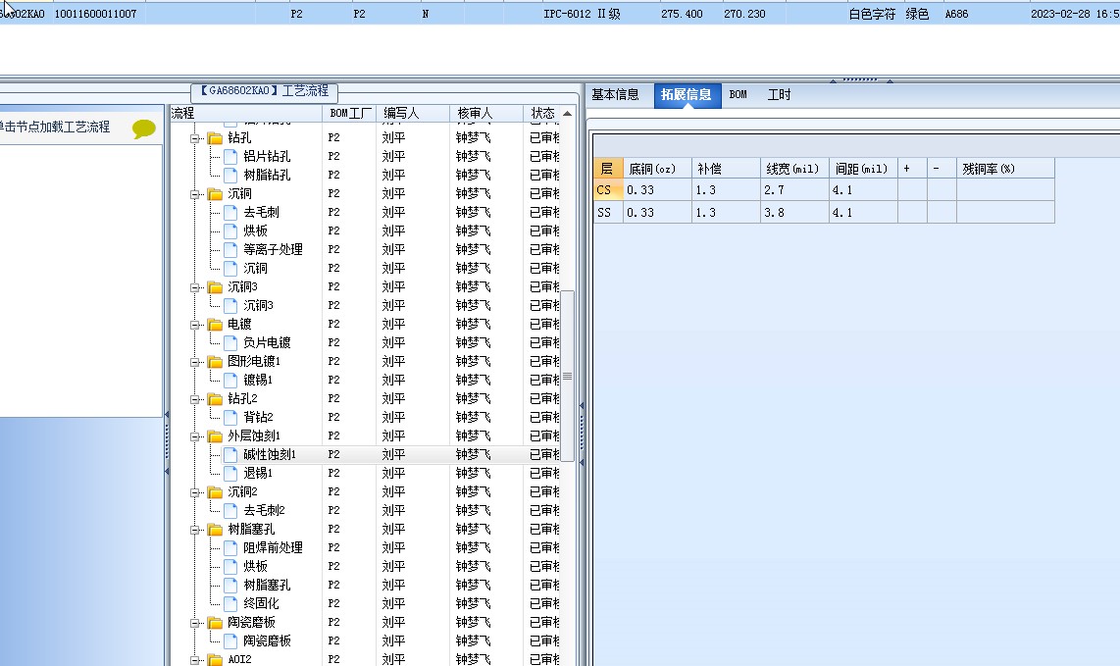
Task: Click the 外层蚀刻1 folder icon
Action: pos(215,435)
